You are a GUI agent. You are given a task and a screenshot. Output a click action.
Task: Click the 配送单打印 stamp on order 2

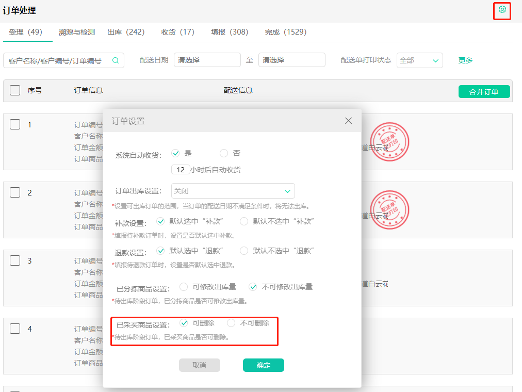(x=389, y=209)
